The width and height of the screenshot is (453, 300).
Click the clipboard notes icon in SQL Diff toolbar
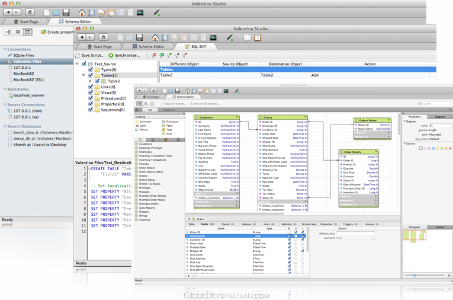click(257, 37)
